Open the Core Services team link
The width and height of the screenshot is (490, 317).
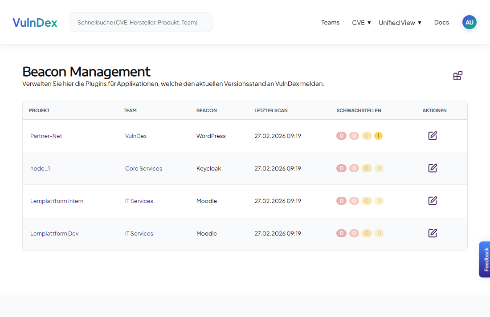point(143,169)
